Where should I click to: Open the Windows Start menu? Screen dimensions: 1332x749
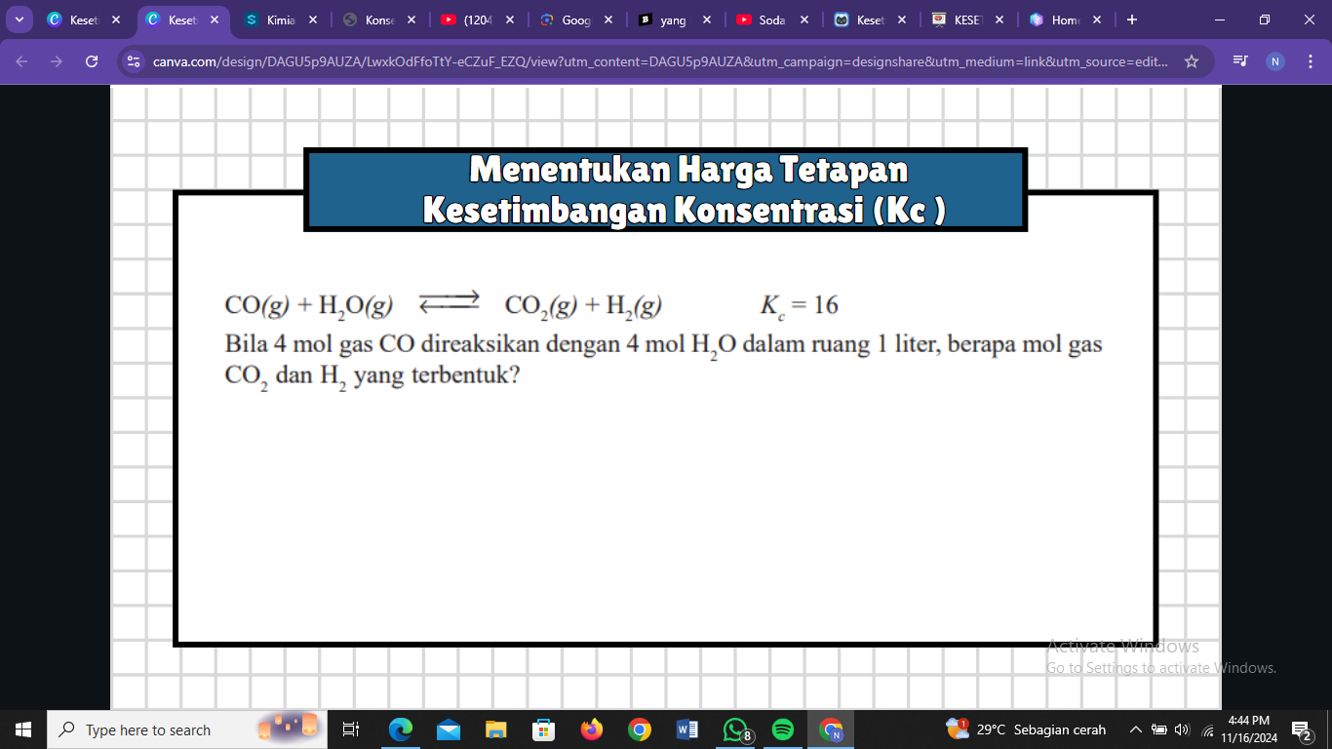[x=23, y=729]
